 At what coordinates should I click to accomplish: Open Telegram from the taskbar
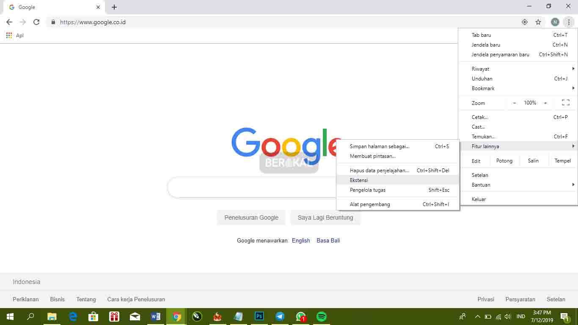click(280, 317)
